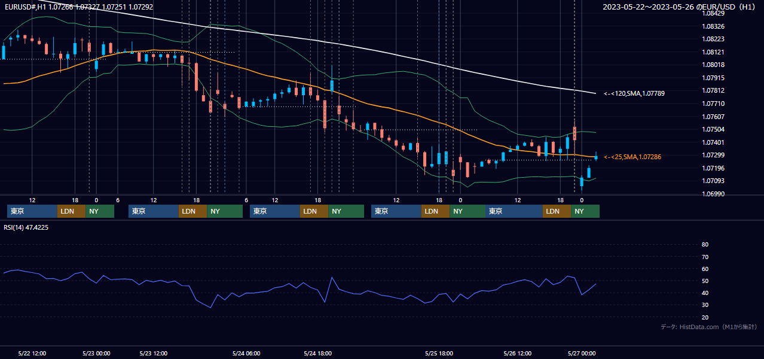
Task: Select the RSI(14) 47.4225 indicator label
Action: 26,227
